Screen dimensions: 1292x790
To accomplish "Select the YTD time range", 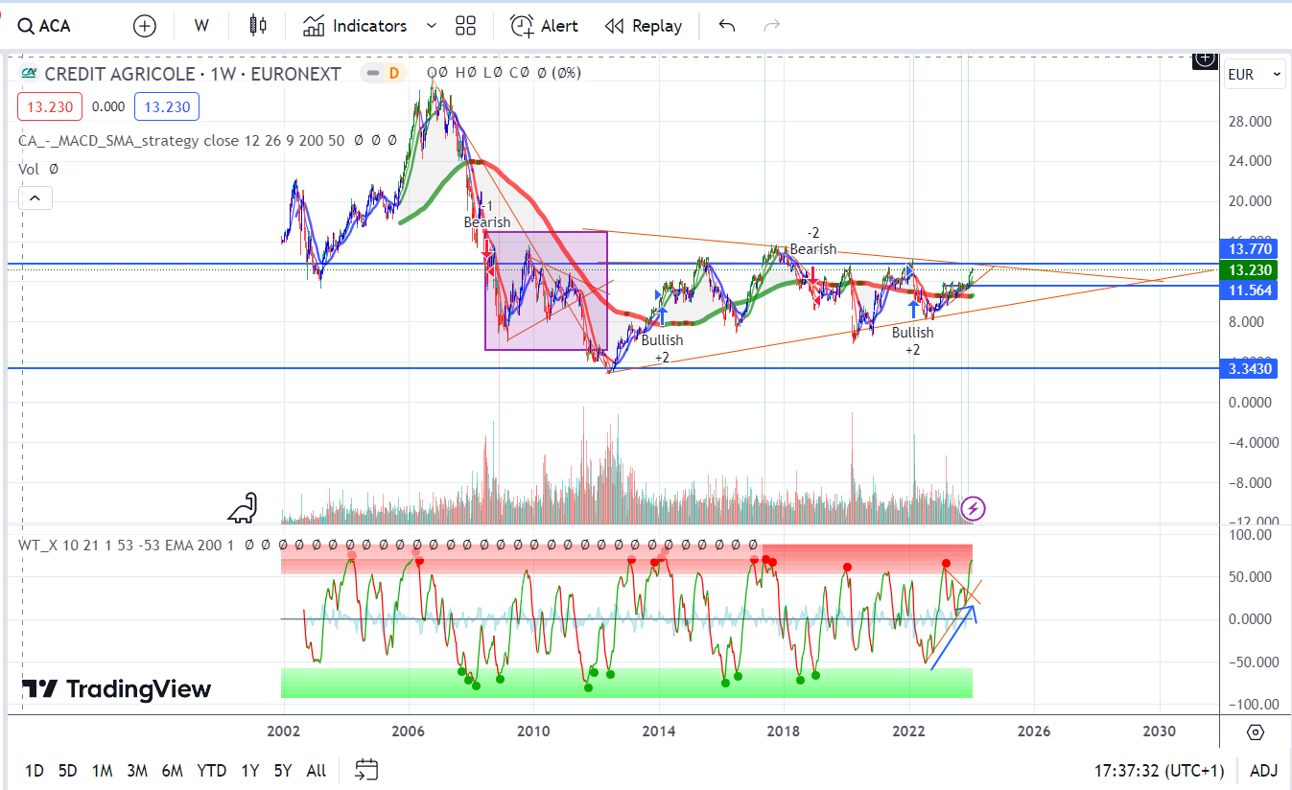I will (x=211, y=770).
